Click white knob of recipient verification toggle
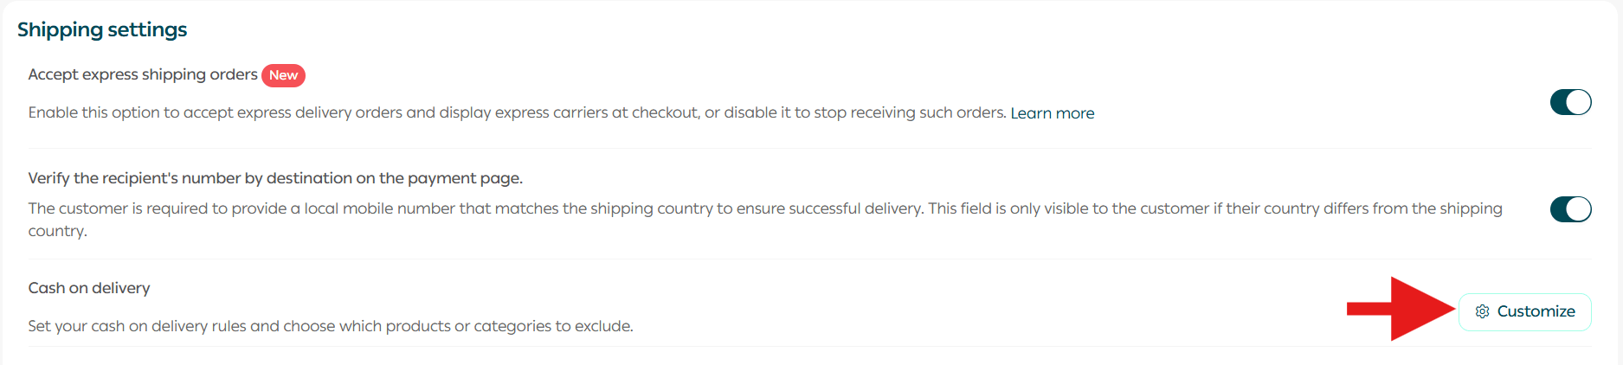 (x=1580, y=209)
